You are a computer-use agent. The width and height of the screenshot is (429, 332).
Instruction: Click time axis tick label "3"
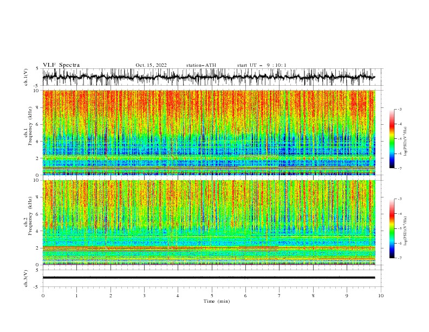144,296
